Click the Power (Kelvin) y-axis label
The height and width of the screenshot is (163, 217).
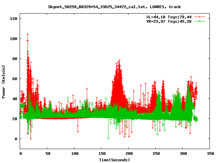pos(3,82)
